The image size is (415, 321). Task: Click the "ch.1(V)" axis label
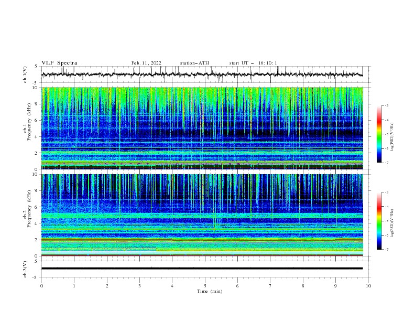tap(25, 74)
